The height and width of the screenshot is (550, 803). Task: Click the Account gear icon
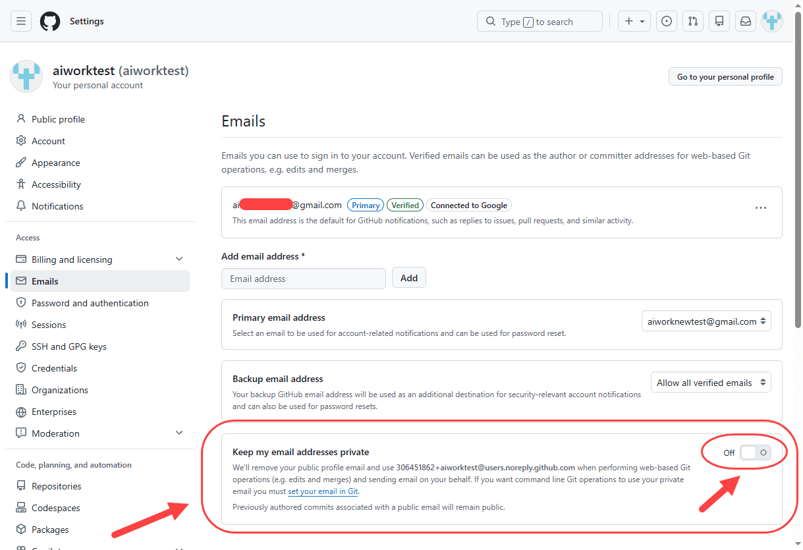pos(21,141)
